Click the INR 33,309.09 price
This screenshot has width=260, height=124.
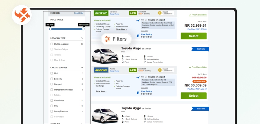point(195,85)
